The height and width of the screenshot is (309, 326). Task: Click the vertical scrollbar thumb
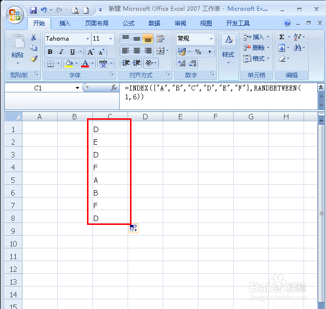point(322,214)
